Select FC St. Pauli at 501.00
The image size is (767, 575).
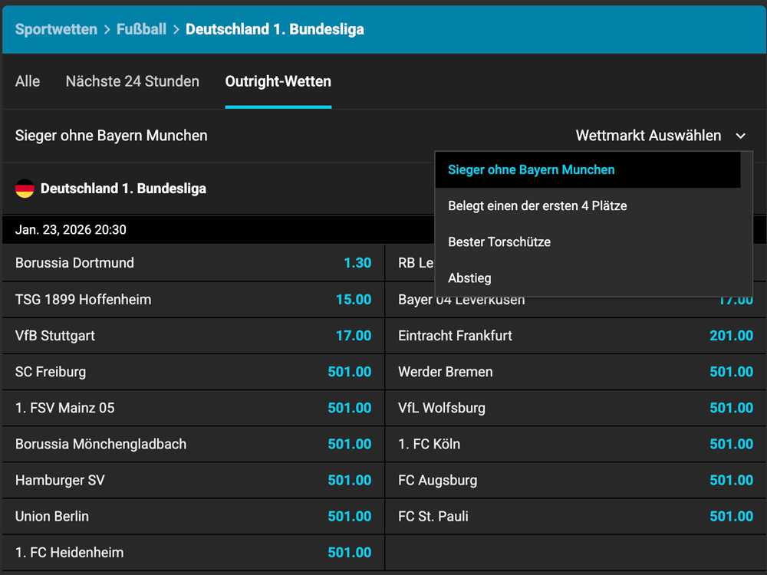tap(731, 516)
